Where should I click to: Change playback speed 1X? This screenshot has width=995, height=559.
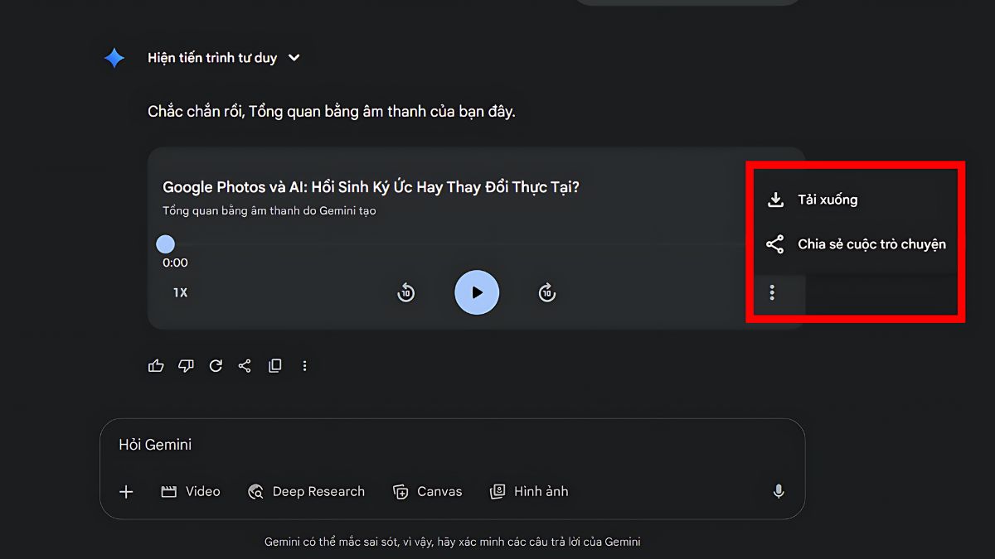coord(180,292)
